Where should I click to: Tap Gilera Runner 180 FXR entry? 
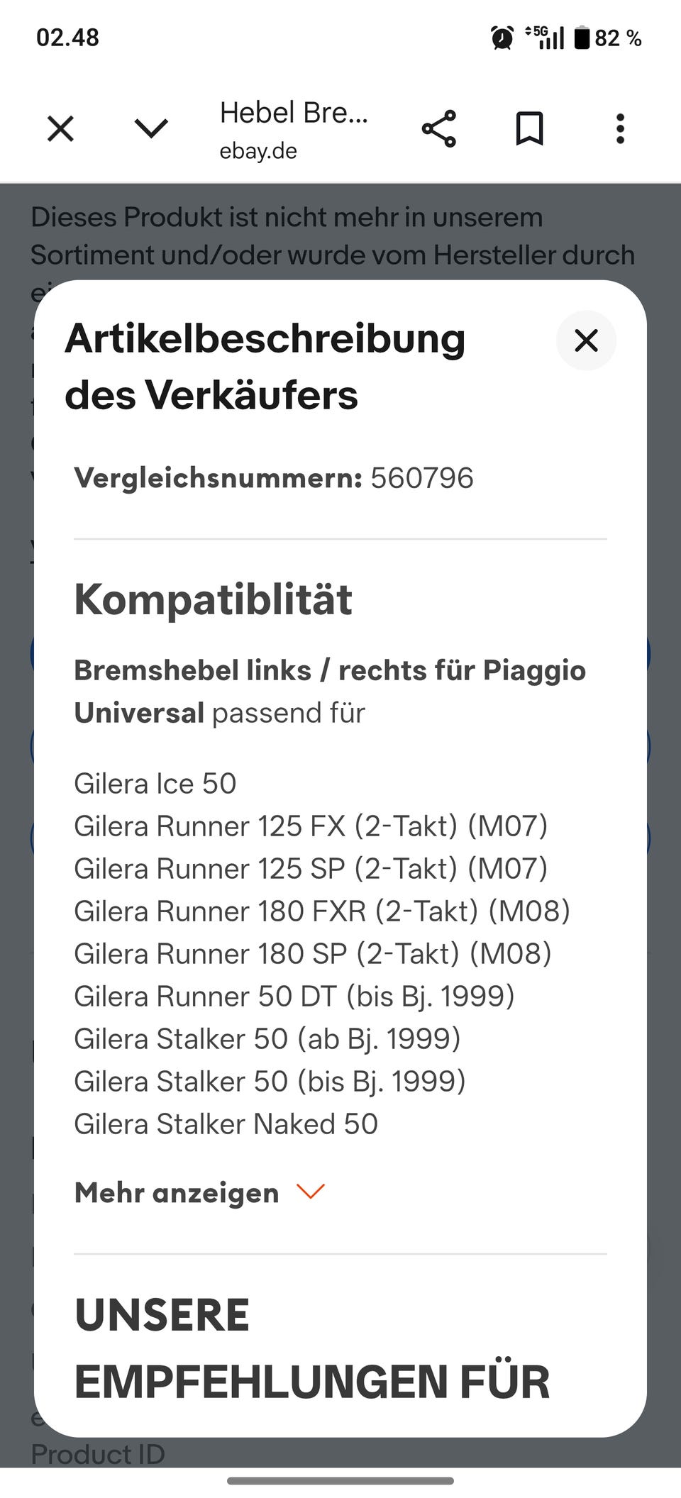[x=322, y=911]
